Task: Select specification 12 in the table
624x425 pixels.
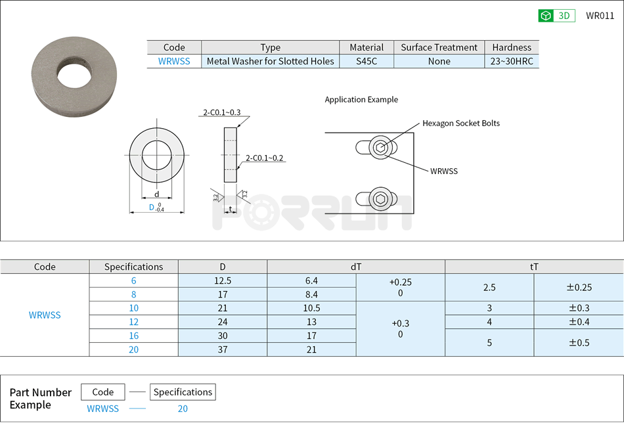Action: coord(133,322)
